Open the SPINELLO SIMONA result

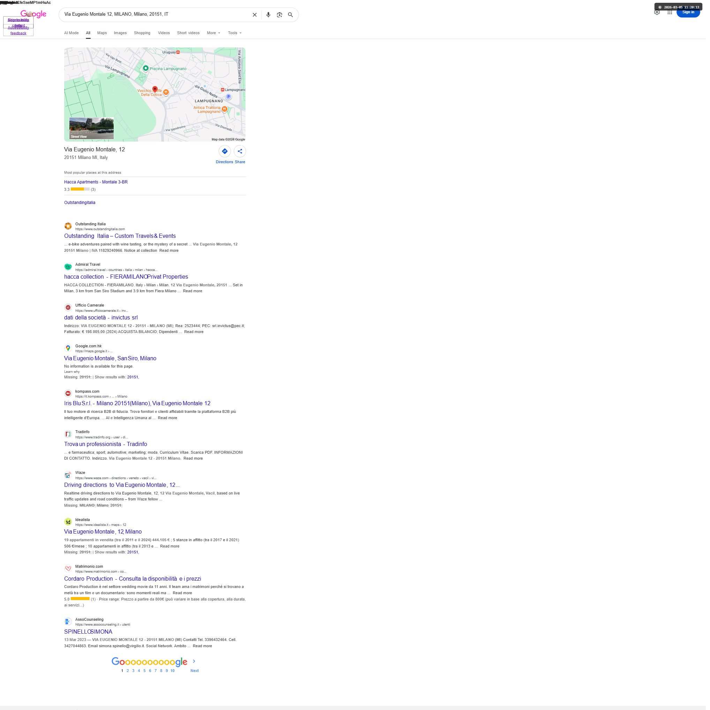89,635
